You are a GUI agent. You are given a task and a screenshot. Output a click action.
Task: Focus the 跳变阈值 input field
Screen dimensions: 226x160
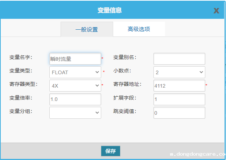pos(179,113)
